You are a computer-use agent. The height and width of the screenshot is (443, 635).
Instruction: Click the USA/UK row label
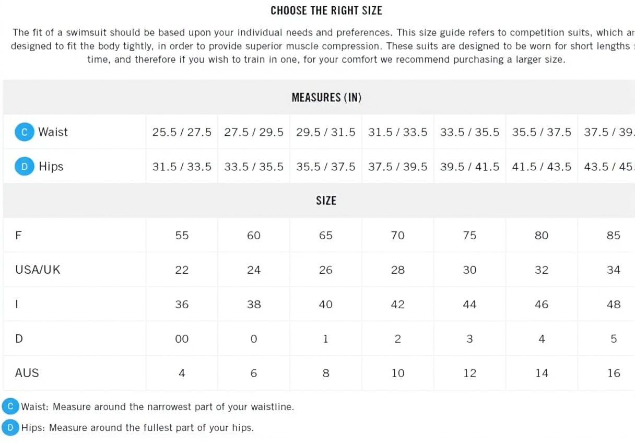point(38,270)
